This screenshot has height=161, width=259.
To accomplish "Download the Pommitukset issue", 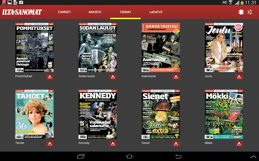I will click(x=50, y=77).
